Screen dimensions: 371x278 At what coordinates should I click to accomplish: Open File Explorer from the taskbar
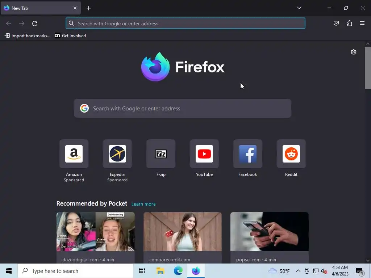160,271
